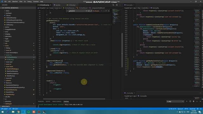Screen dimensions: 203x114
Task: Expand the nurse-hemodialysis folder
Action: [x=12, y=53]
